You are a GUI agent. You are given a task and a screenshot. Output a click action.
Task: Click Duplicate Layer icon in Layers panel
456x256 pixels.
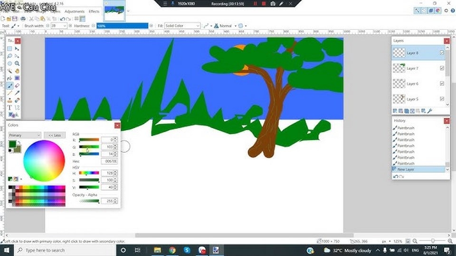tap(407, 111)
